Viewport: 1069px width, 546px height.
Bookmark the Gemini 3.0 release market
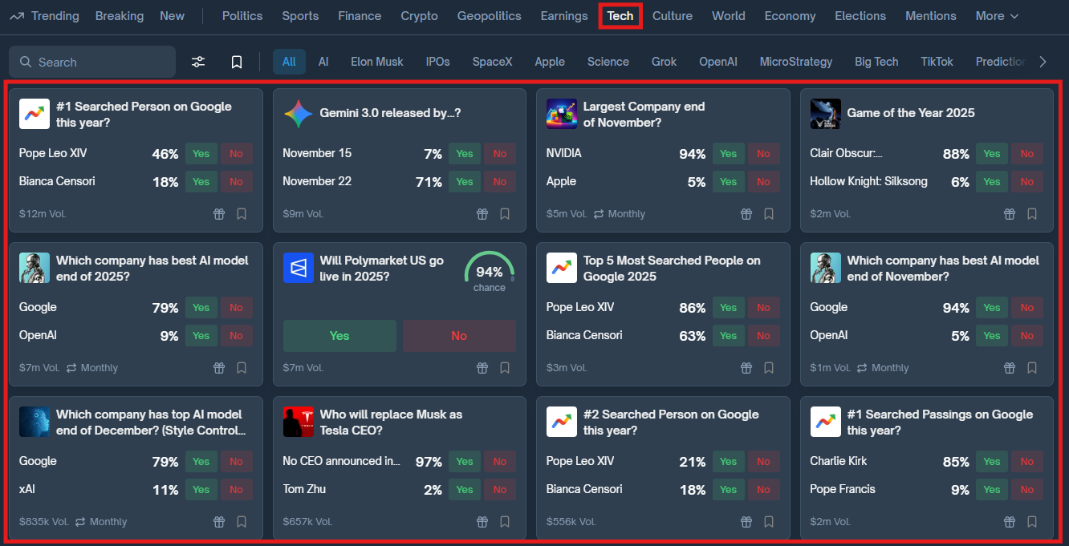[504, 213]
